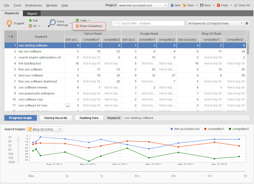Open view settings via the gear icon
This screenshot has height=184, width=254.
pyautogui.click(x=247, y=23)
